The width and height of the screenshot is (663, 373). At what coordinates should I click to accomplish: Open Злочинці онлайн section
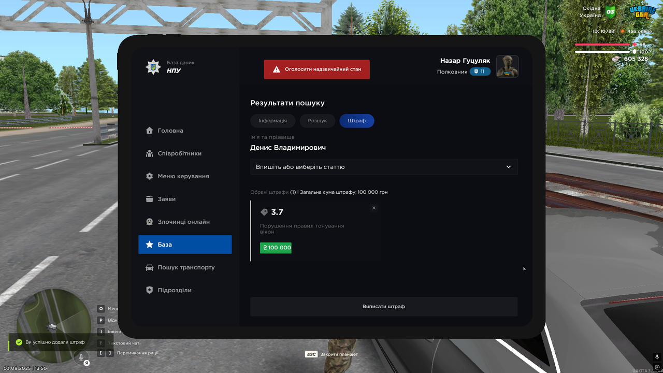click(185, 222)
